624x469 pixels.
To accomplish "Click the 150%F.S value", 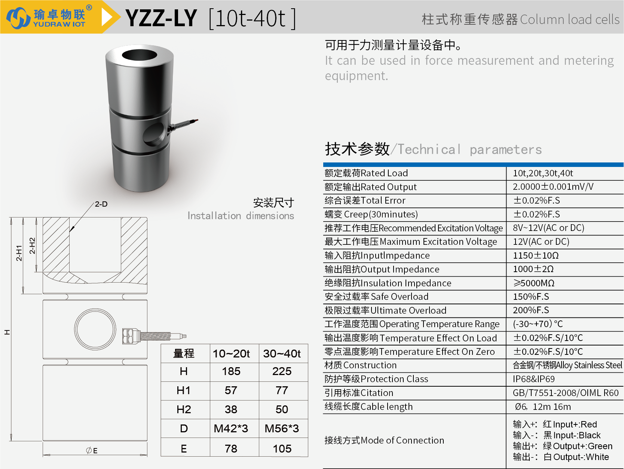I will (x=531, y=297).
